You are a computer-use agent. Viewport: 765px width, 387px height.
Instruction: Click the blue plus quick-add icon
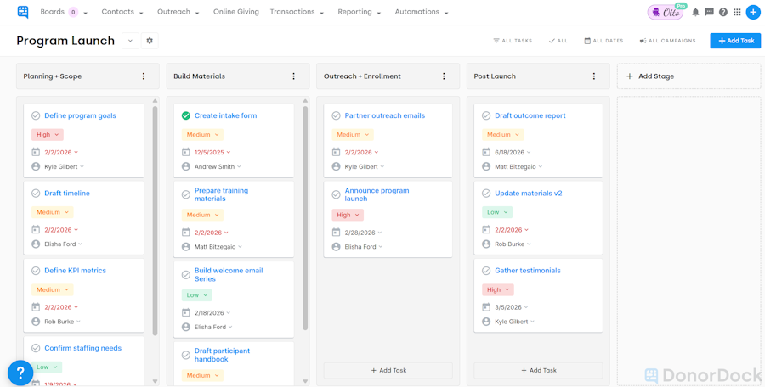click(x=753, y=13)
